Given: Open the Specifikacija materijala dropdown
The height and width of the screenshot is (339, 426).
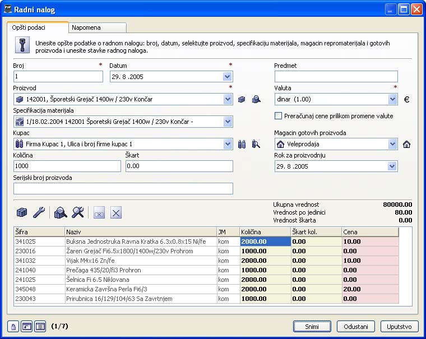Looking at the screenshot, I should point(228,122).
